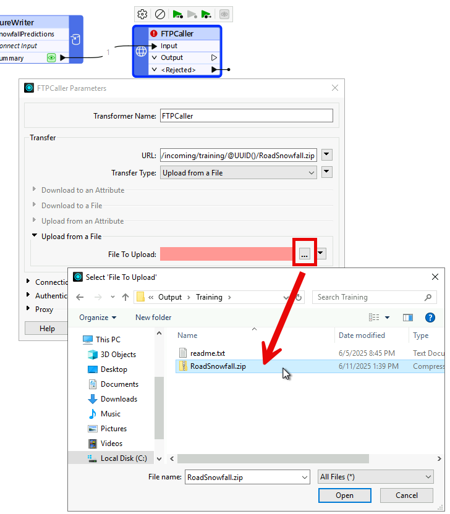This screenshot has height=514, width=450.
Task: Open the Organize menu
Action: coord(97,318)
